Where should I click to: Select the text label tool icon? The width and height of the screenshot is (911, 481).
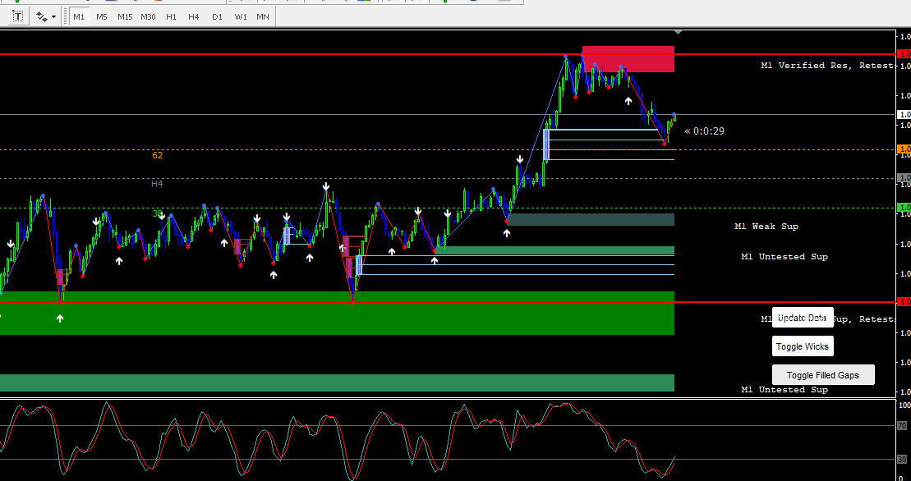pos(18,16)
